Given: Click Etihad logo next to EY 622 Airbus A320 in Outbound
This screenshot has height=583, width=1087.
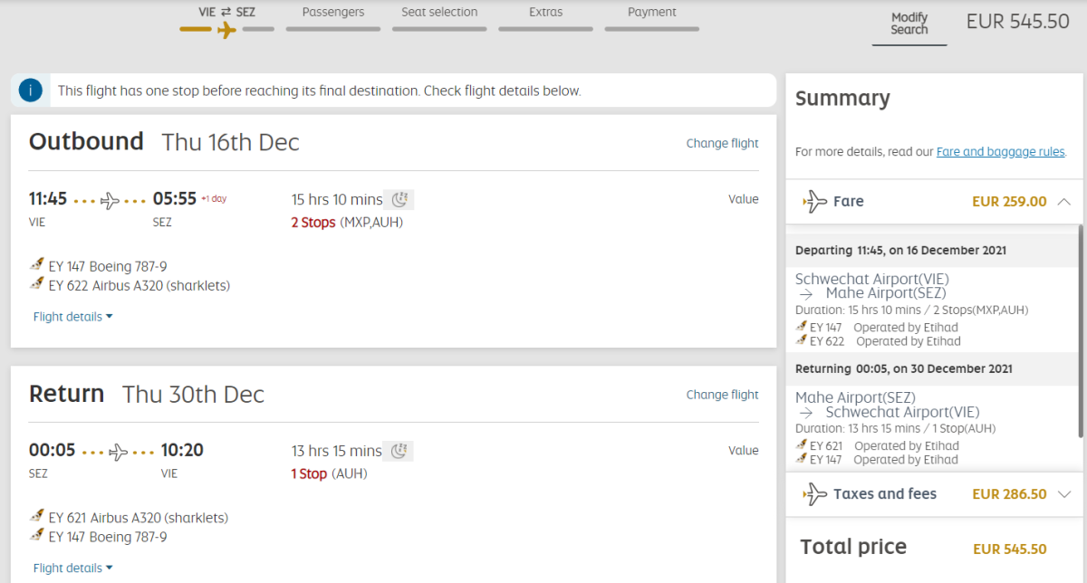Looking at the screenshot, I should tap(37, 285).
